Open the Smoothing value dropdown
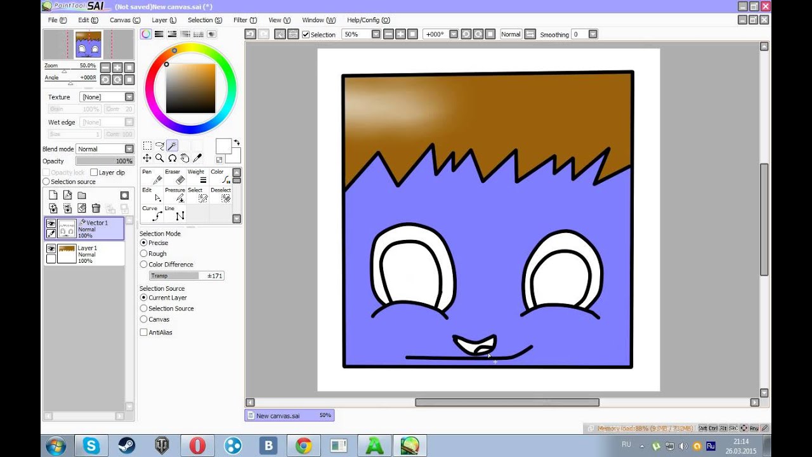The height and width of the screenshot is (457, 812). tap(593, 34)
